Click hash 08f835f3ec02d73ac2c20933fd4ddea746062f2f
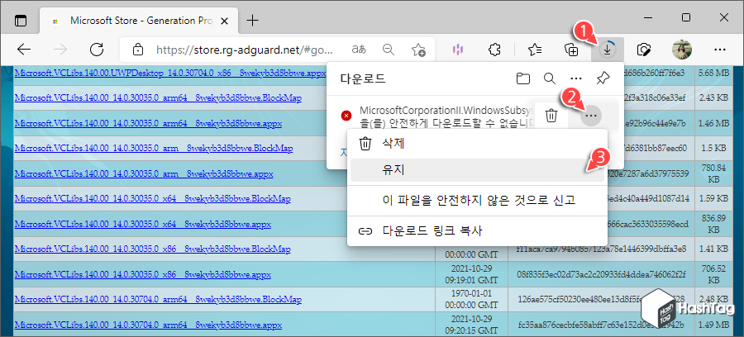The image size is (744, 337). pos(600,274)
